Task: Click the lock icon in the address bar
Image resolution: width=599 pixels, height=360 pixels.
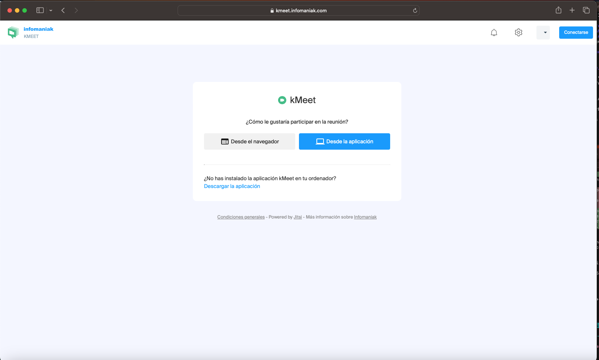Action: click(x=272, y=10)
